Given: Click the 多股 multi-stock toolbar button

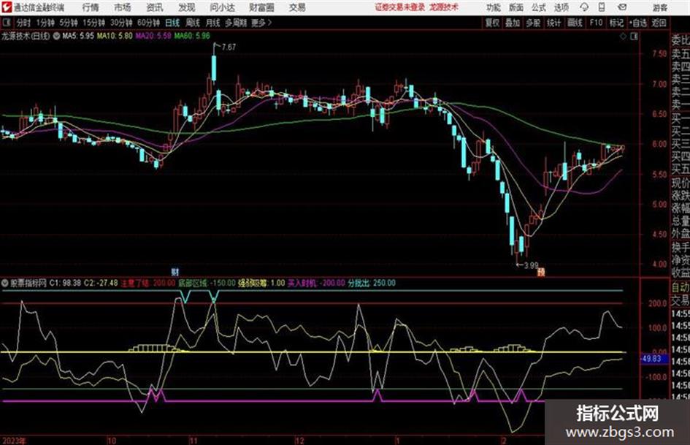Looking at the screenshot, I should [533, 23].
